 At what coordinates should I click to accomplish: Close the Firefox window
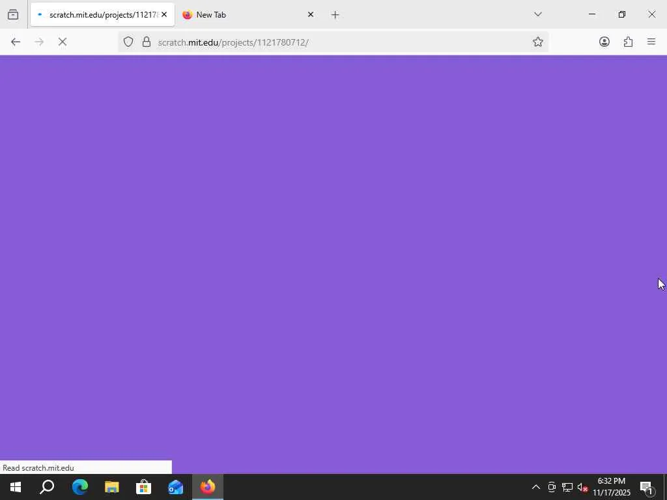(x=651, y=14)
